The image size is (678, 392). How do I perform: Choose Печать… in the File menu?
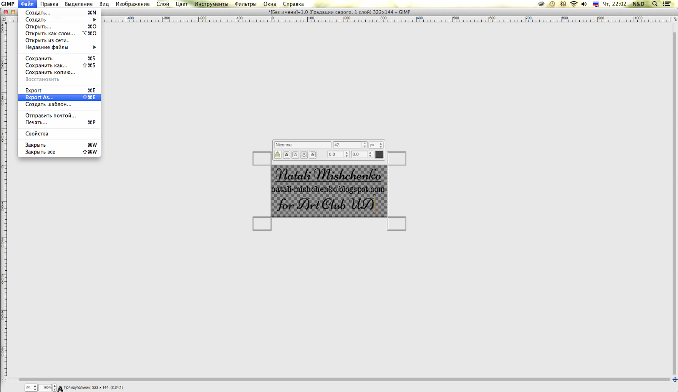click(59, 122)
